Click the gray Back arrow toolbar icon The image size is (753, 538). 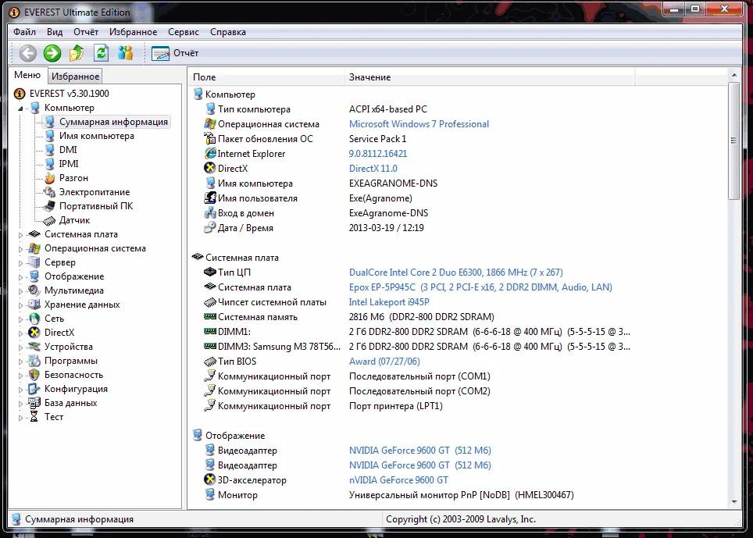(28, 53)
